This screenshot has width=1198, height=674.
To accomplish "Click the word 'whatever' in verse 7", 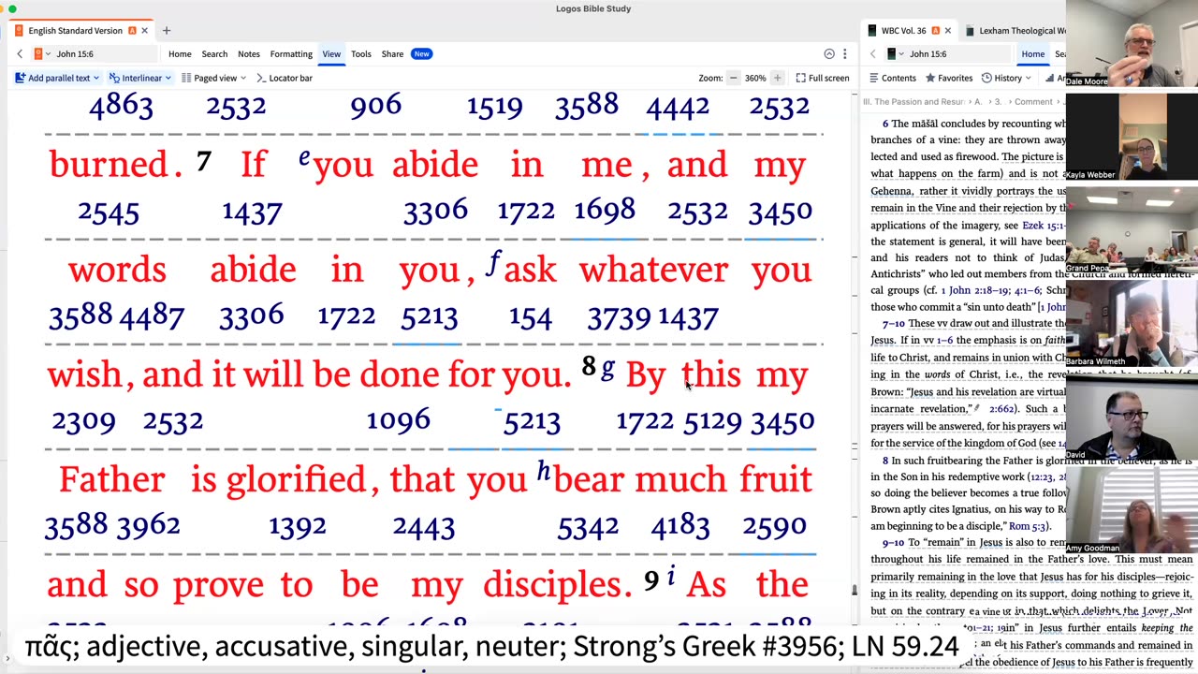I will [653, 270].
